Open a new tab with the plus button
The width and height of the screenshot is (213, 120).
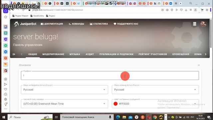click(x=180, y=4)
